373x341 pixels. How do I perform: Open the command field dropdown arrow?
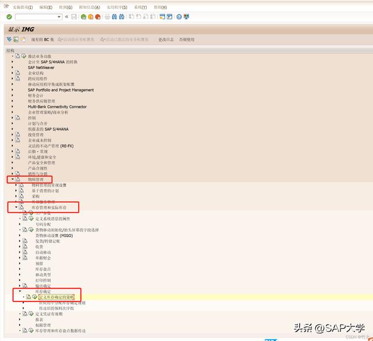(x=59, y=17)
